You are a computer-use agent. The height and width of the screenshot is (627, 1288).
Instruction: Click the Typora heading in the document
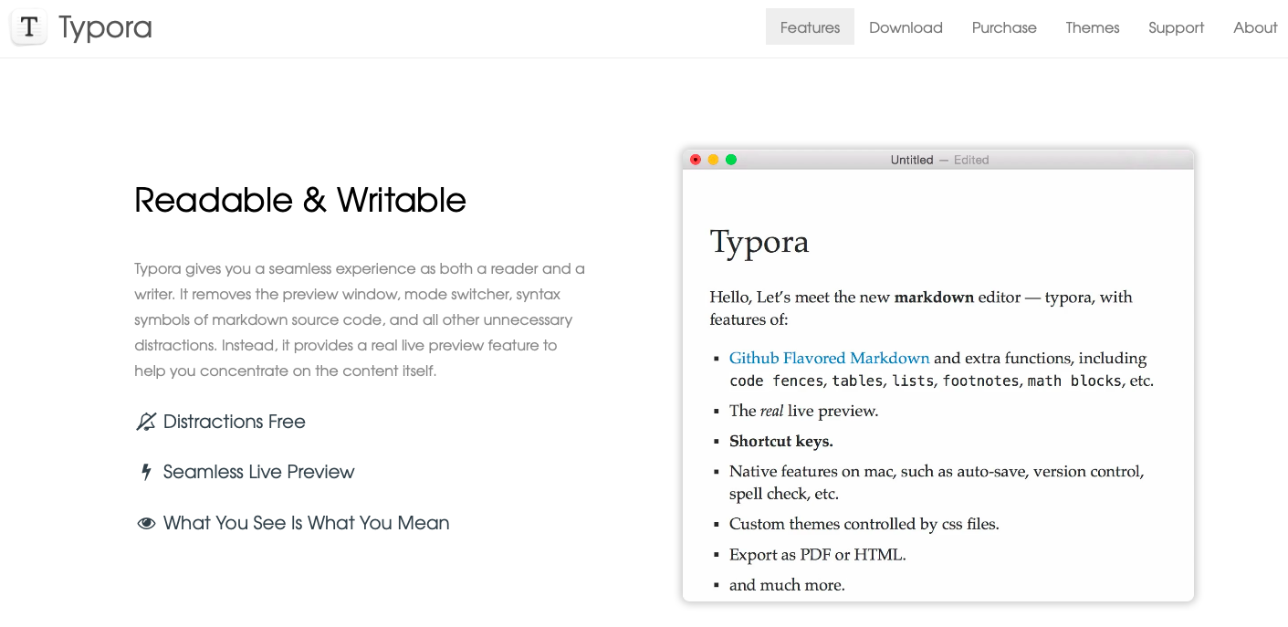759,242
